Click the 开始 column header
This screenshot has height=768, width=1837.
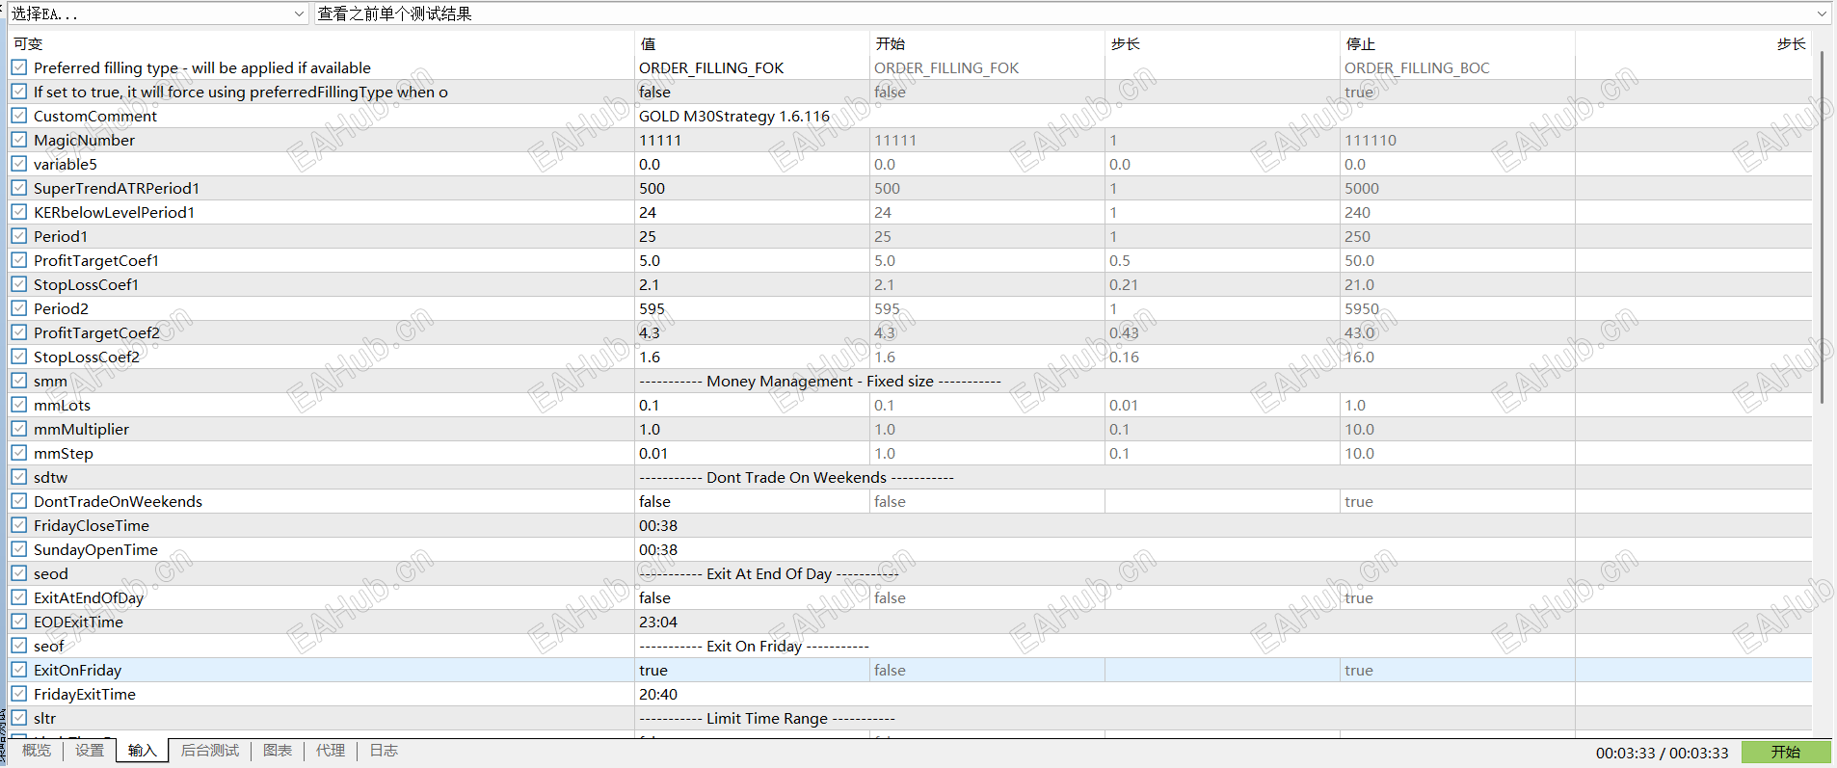890,43
